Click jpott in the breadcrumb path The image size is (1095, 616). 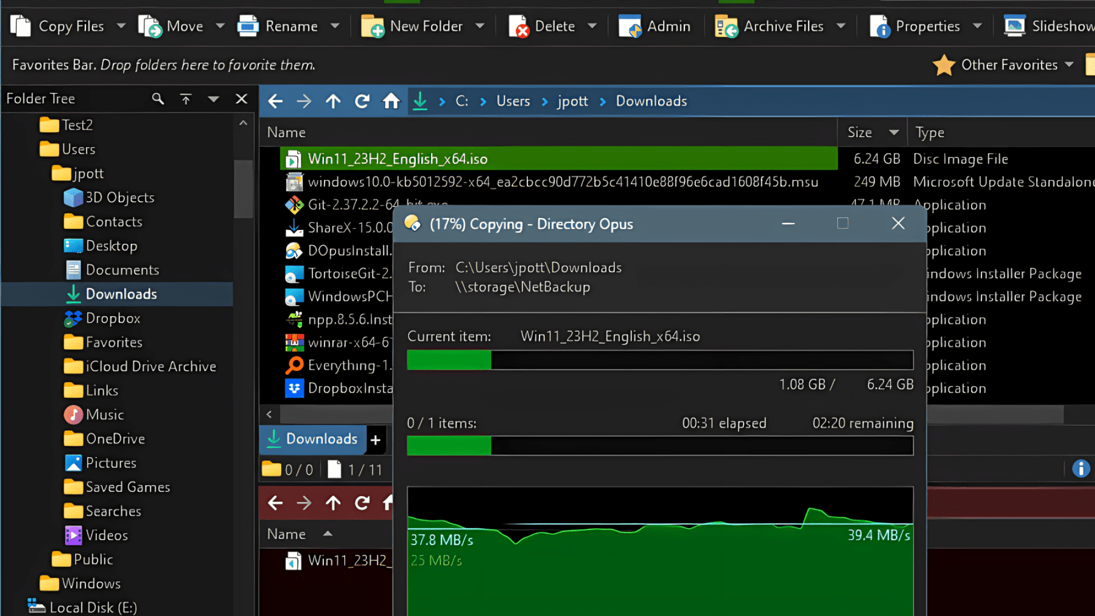(x=573, y=102)
